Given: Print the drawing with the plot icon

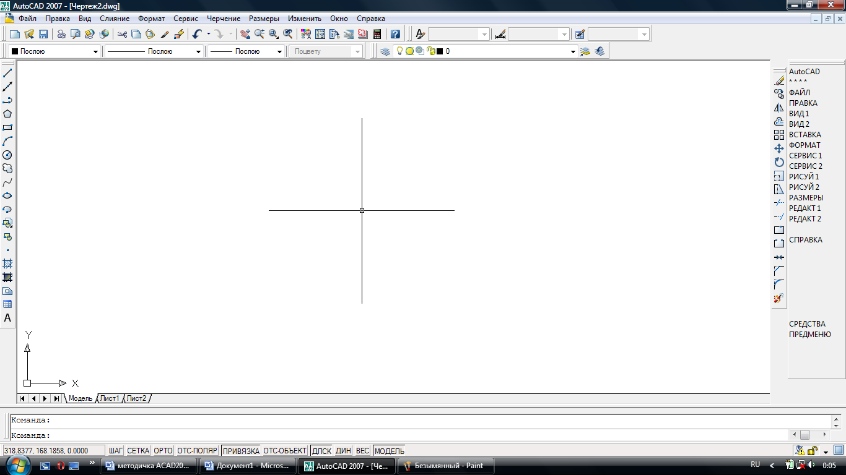Looking at the screenshot, I should point(61,34).
